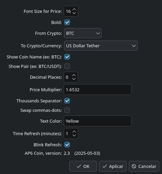Uncheck the Bold checkbox
Screen dimensions: 162x174
pyautogui.click(x=67, y=22)
